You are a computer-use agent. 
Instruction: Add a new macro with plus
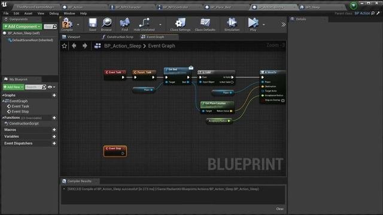pos(54,130)
